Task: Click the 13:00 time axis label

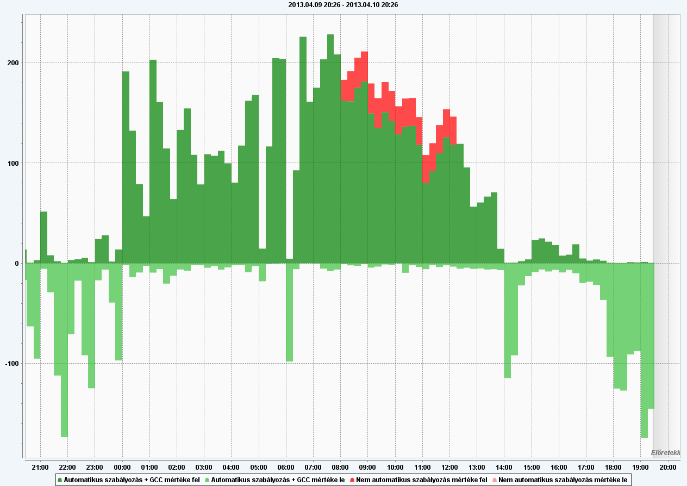Action: pyautogui.click(x=477, y=467)
